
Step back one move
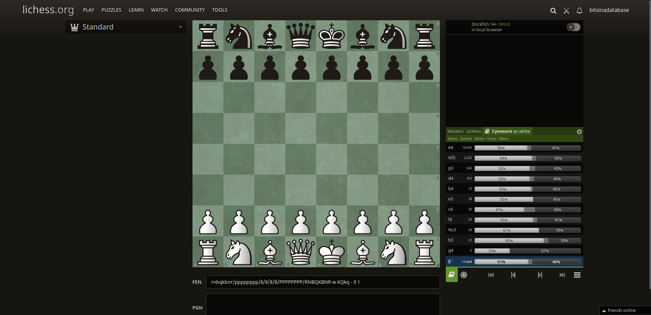pyautogui.click(x=513, y=275)
